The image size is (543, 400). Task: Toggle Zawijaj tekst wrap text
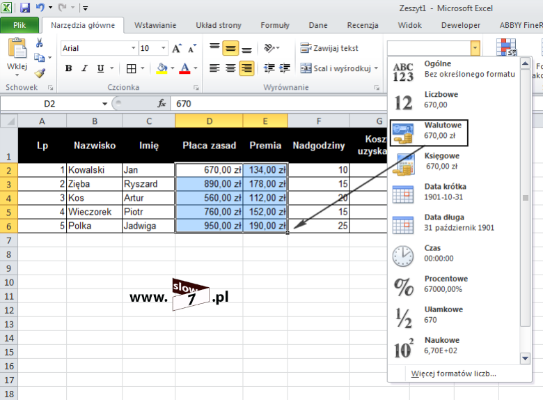(x=329, y=48)
